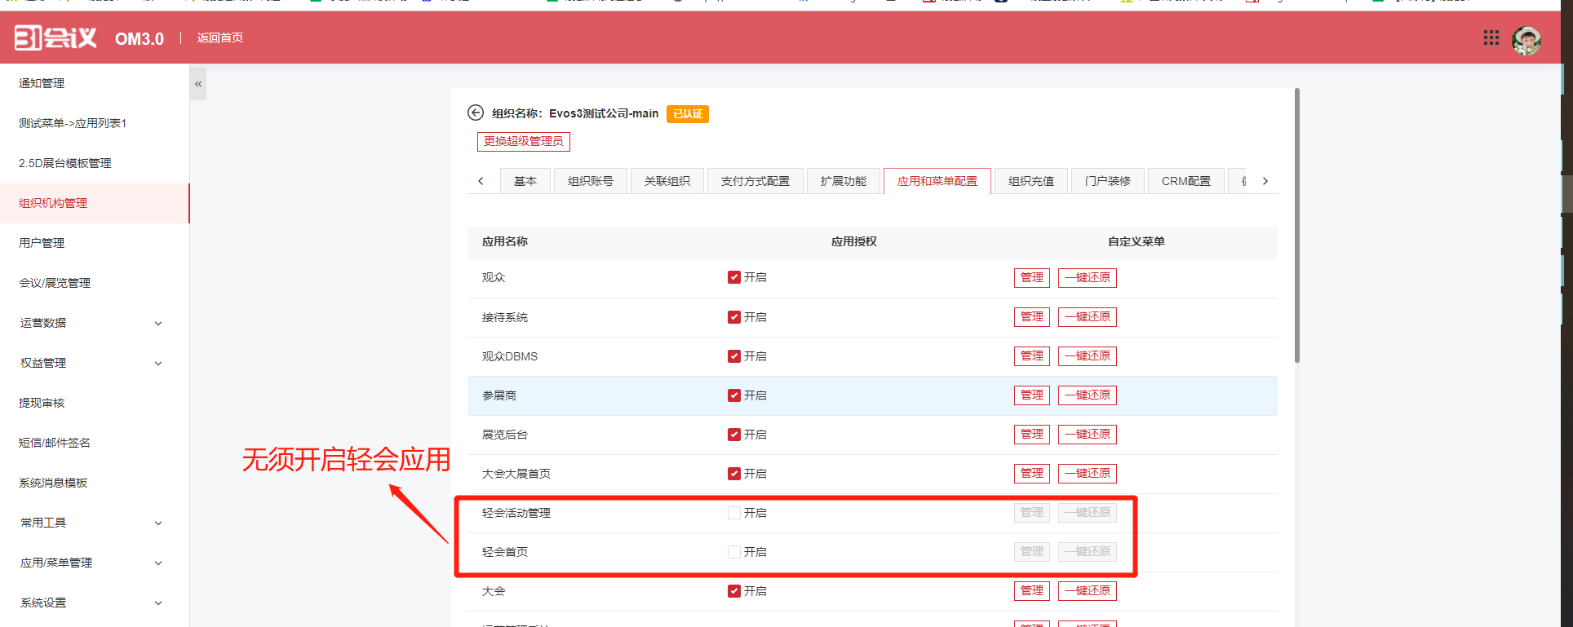Open 系统消息模板 in sidebar
This screenshot has height=627, width=1573.
coord(95,483)
